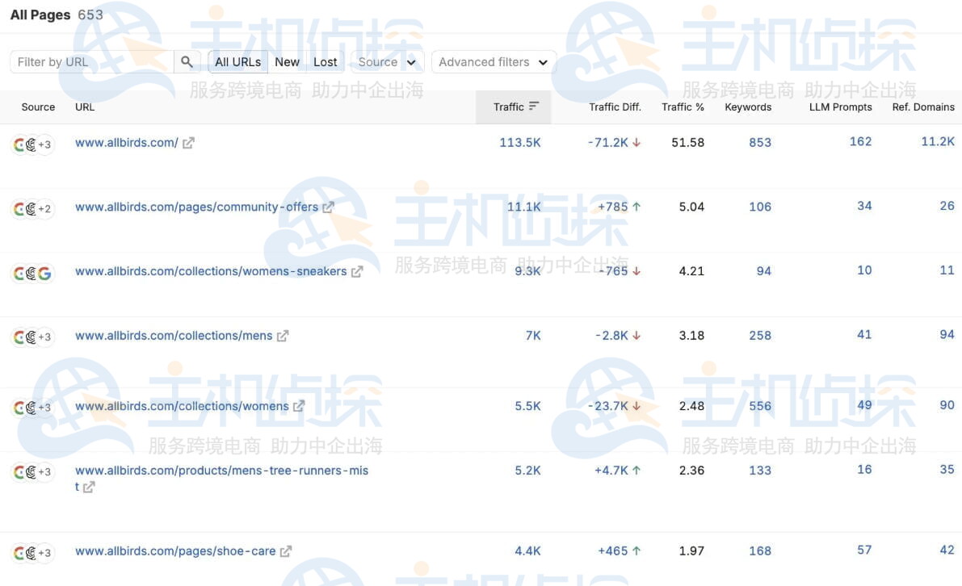
Task: Click traffic value 5.5K
Action: [x=527, y=406]
